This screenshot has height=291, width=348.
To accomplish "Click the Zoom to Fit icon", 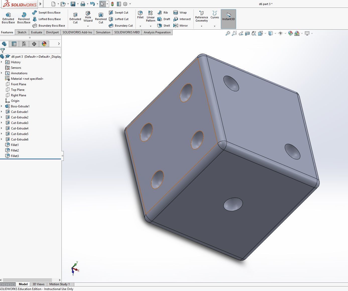I will point(227,33).
